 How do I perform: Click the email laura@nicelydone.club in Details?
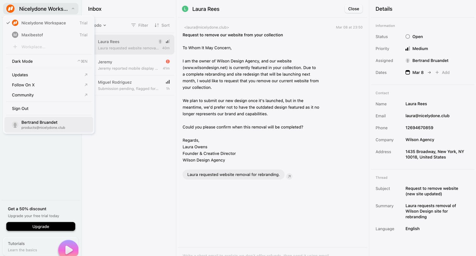428,116
